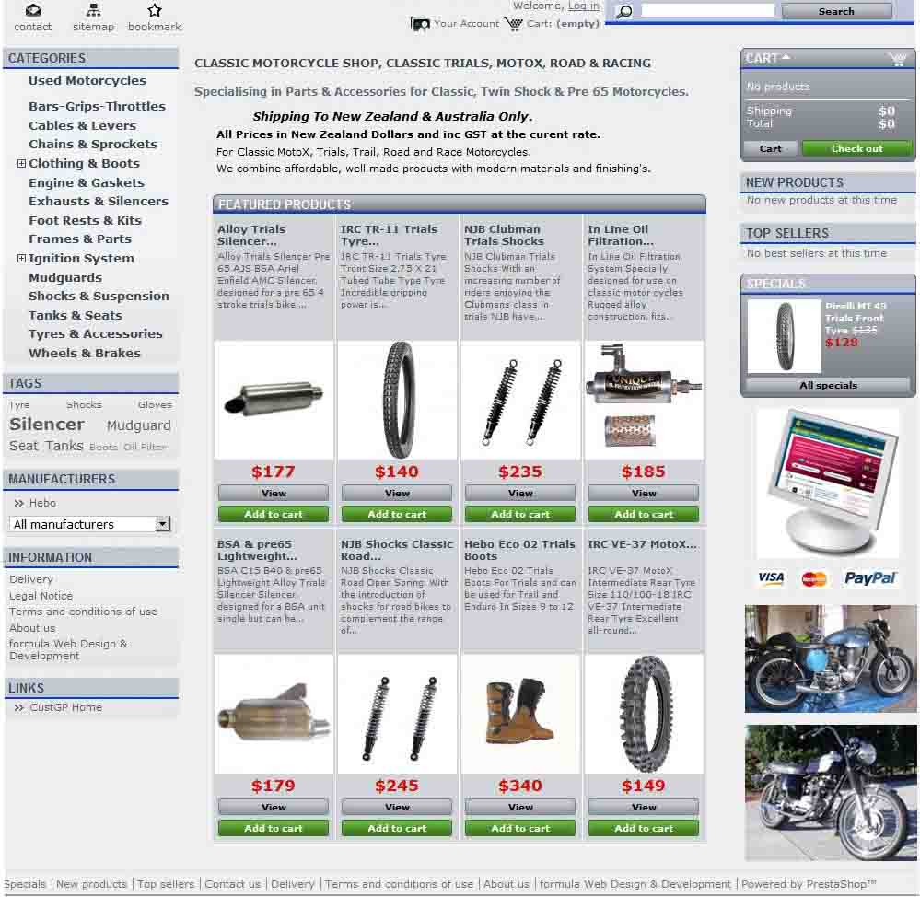Click the IRC VE-37 MotoX tyre image

[644, 714]
